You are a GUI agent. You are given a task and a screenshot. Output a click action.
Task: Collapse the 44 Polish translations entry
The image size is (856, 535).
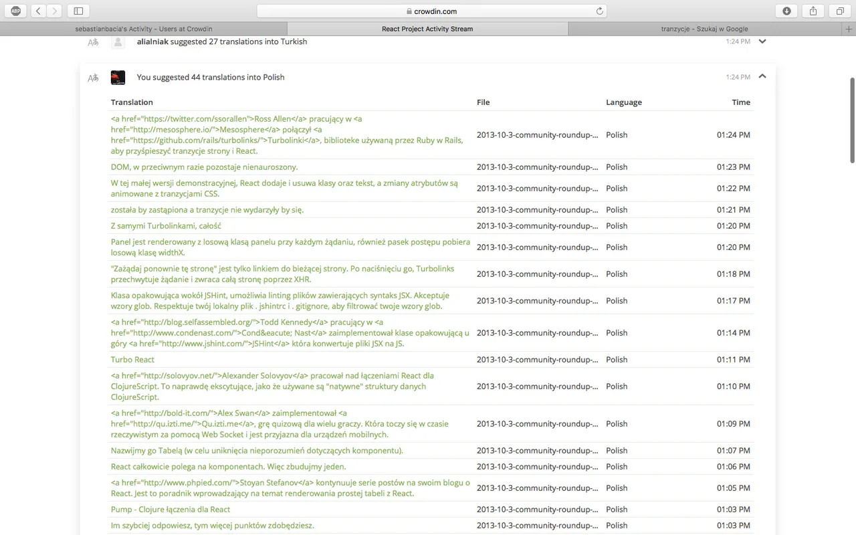coord(762,77)
